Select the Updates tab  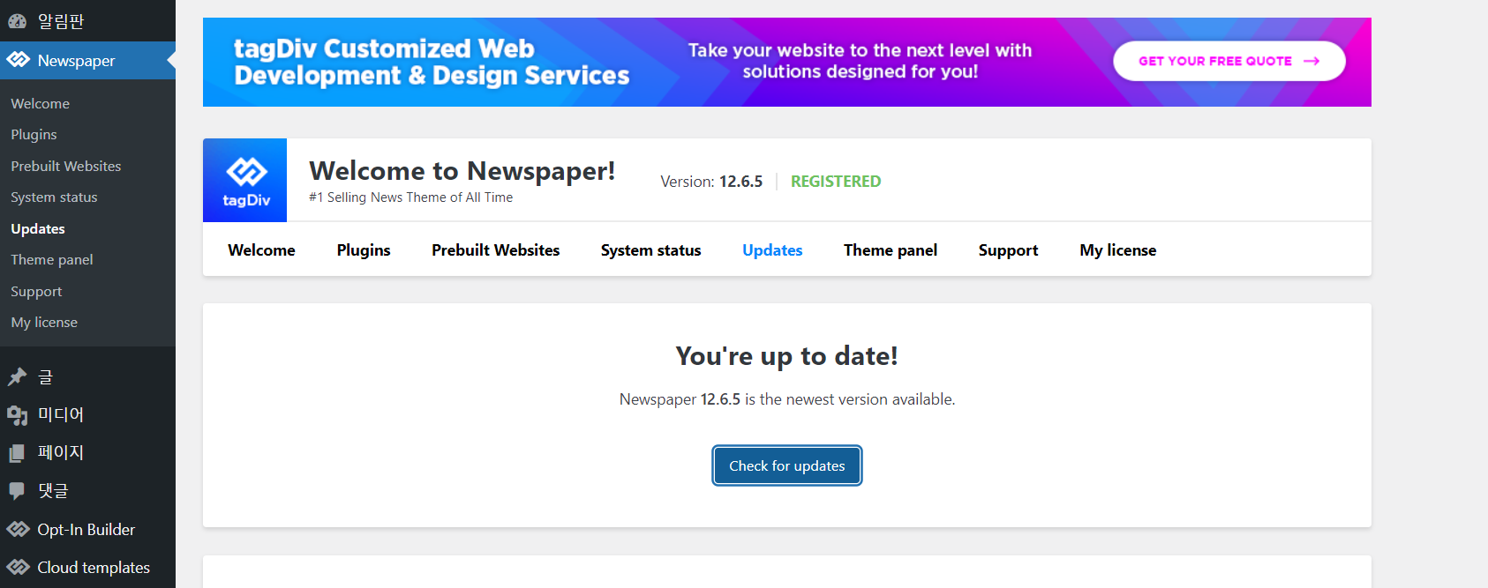click(x=772, y=250)
